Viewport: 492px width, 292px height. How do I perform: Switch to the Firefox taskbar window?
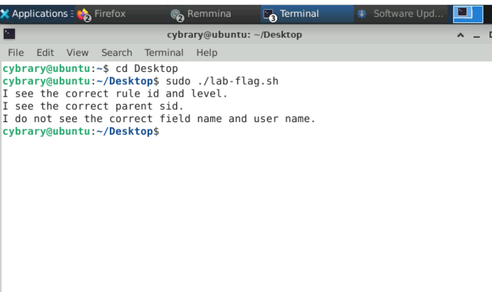[x=103, y=14]
